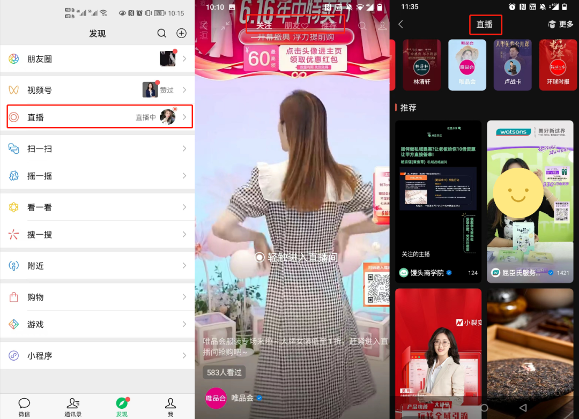
Task: Click the magnifier search icon on Discover page
Action: [x=162, y=33]
